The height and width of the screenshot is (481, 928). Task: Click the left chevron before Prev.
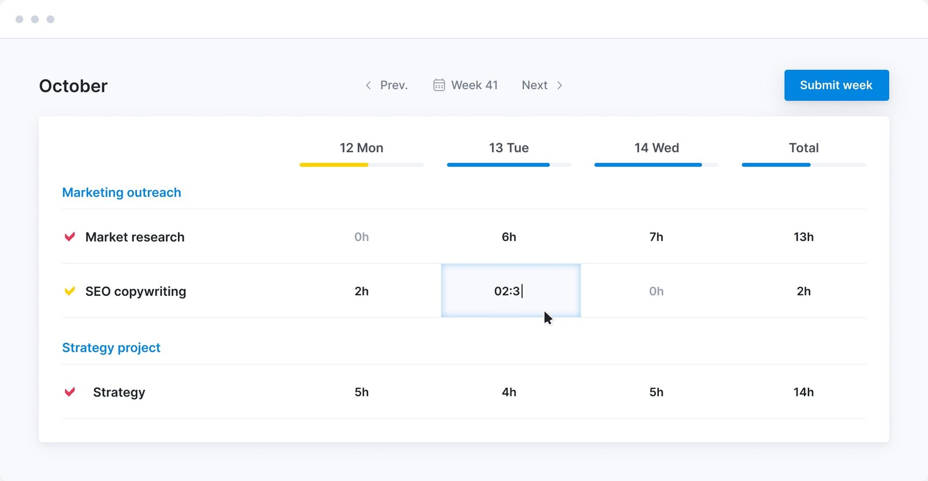[x=368, y=85]
